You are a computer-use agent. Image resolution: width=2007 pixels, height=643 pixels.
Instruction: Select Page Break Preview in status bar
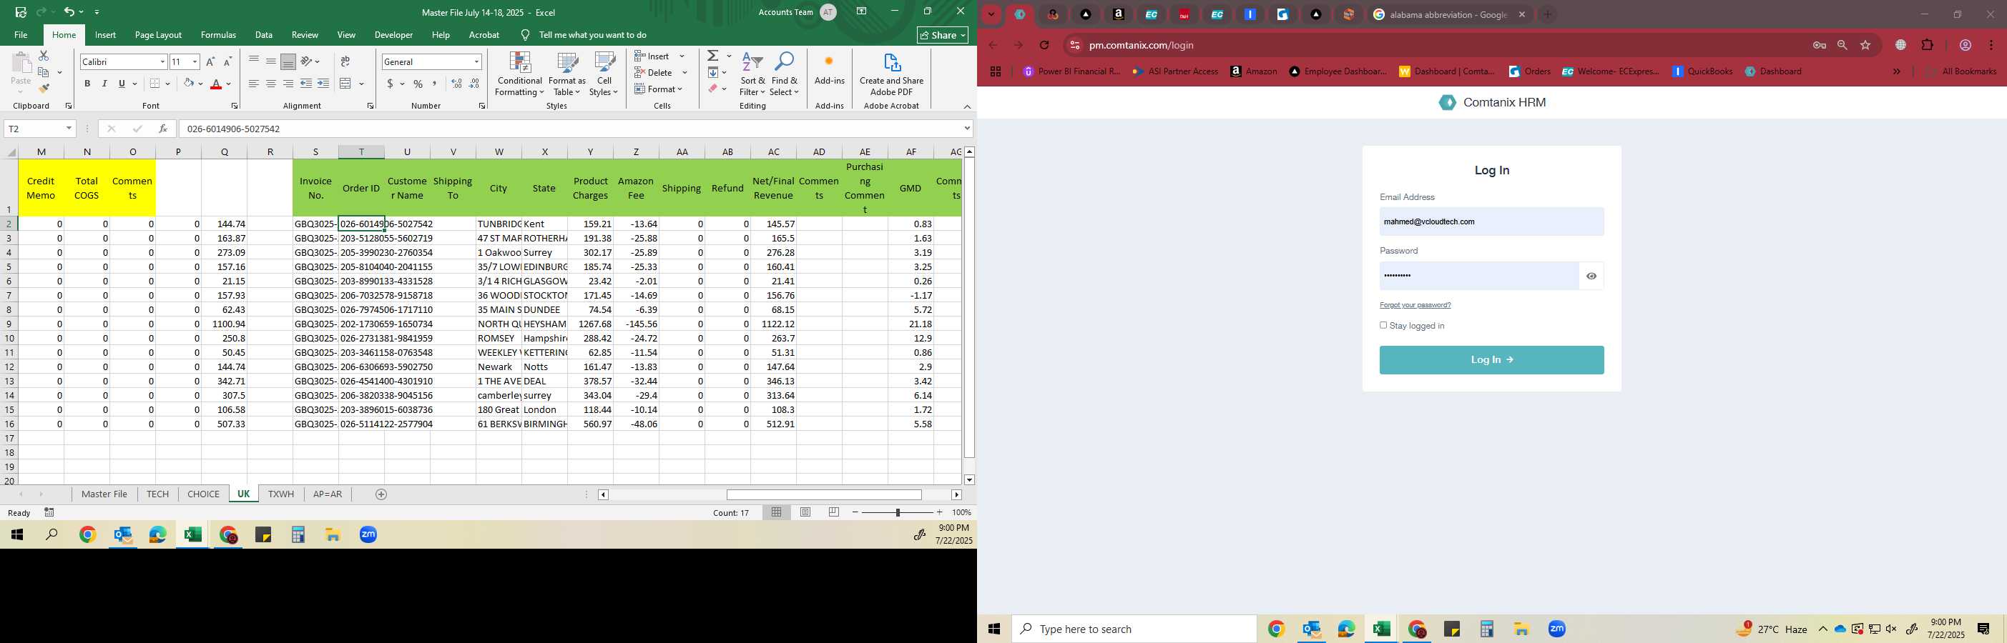pos(835,512)
